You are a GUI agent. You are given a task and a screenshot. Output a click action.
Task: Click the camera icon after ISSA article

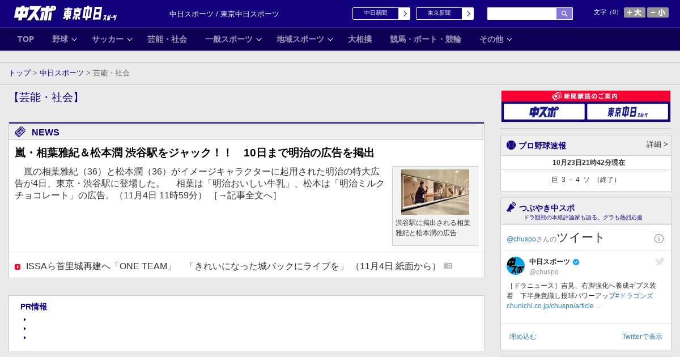point(448,266)
